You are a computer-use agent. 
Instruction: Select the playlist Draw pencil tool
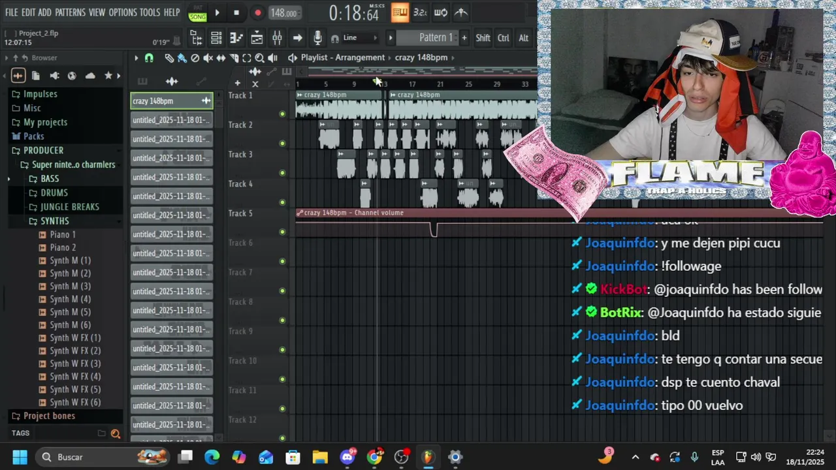(x=169, y=58)
